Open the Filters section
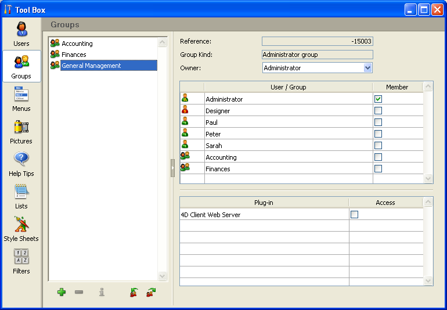The image size is (447, 310). 21,261
